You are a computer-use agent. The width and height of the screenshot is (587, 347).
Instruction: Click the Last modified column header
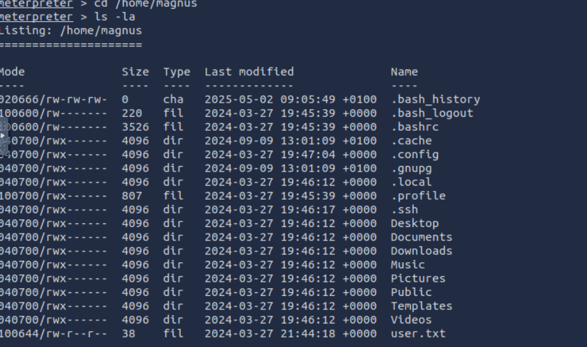tap(249, 71)
